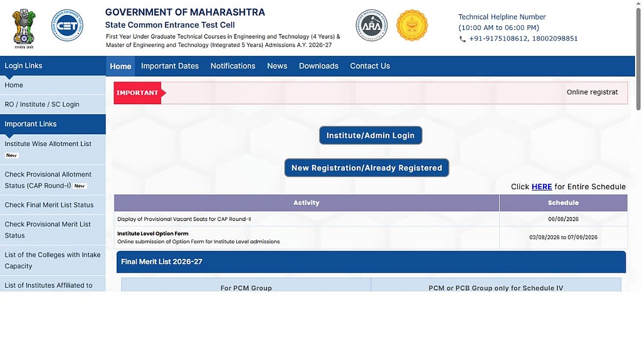Click 'Institute Level Option Form' heading
The width and height of the screenshot is (642, 361).
153,234
